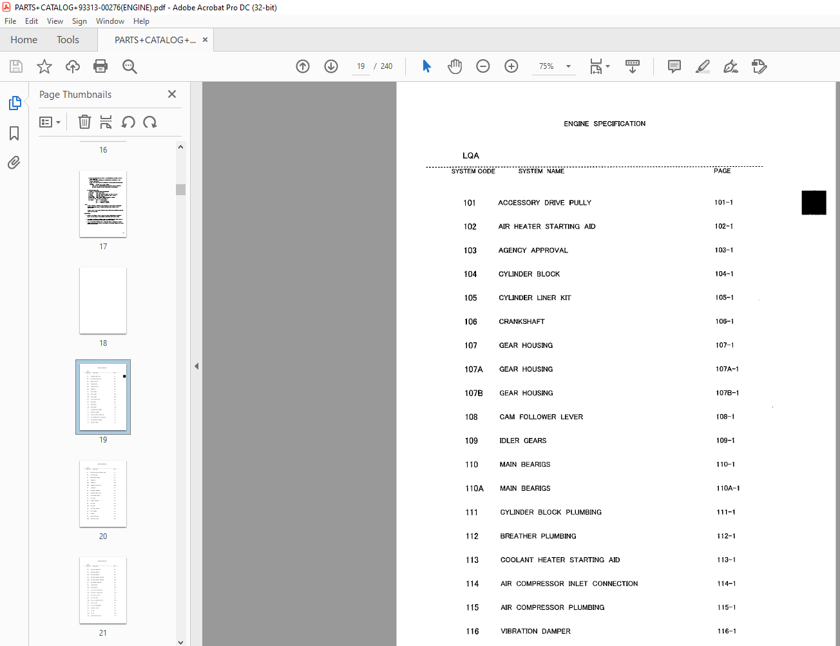Delete selected page with trash icon
The image size is (840, 646).
coord(84,122)
